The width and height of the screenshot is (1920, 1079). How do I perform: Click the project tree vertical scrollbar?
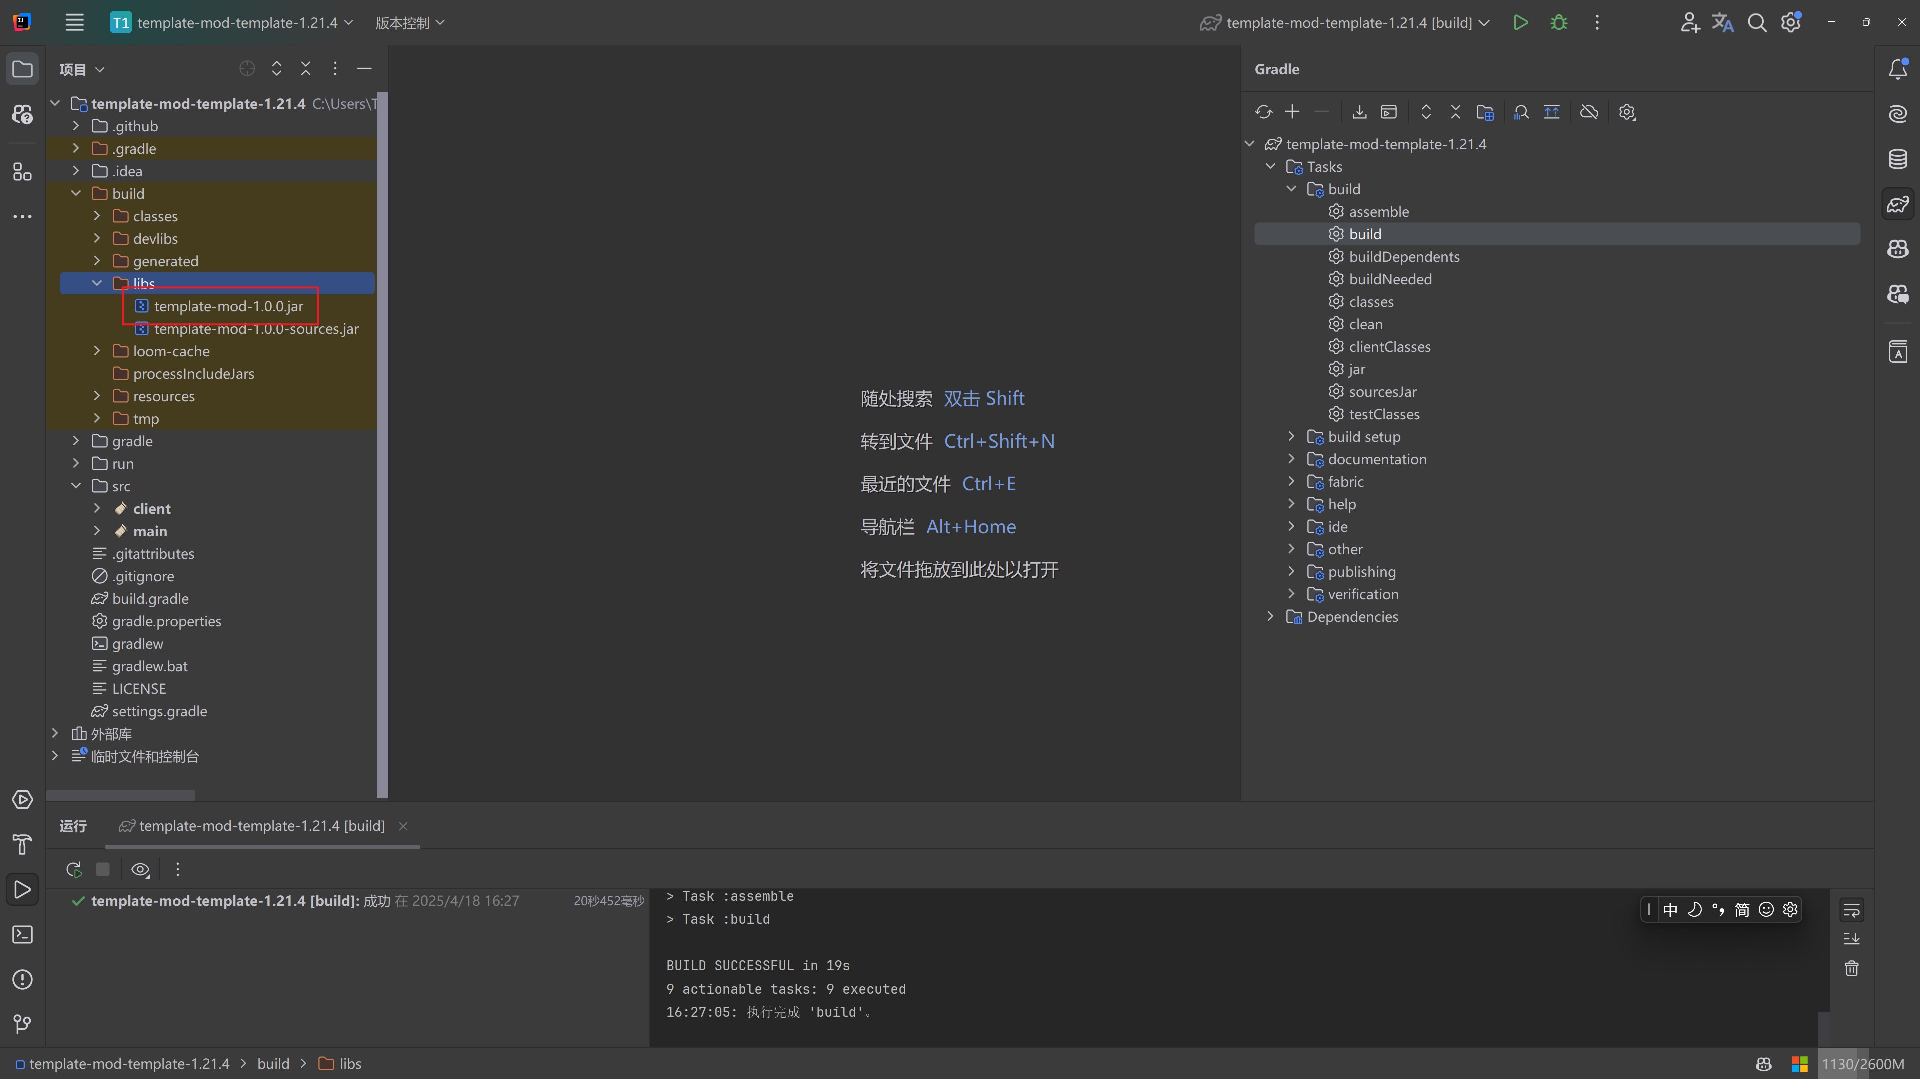pyautogui.click(x=382, y=444)
